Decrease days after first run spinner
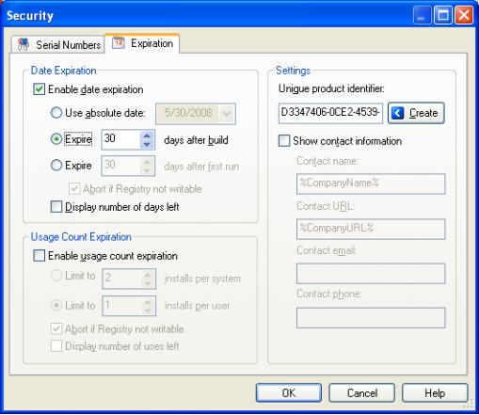479x415 pixels. pos(147,170)
